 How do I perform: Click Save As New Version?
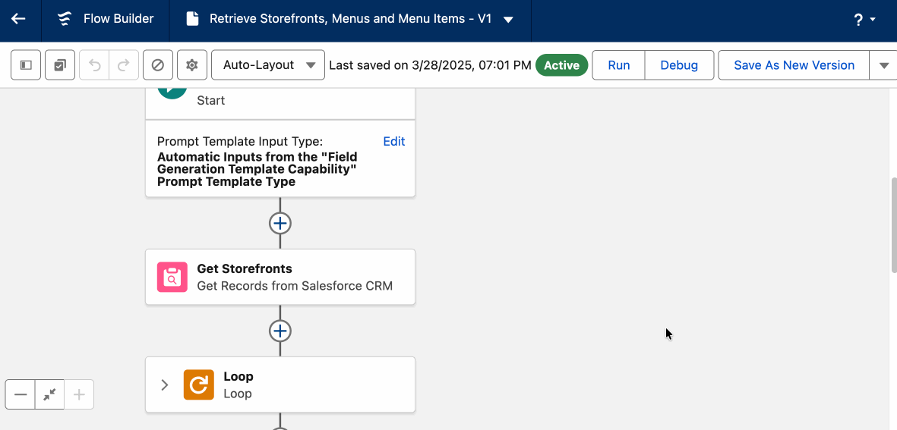click(x=794, y=65)
